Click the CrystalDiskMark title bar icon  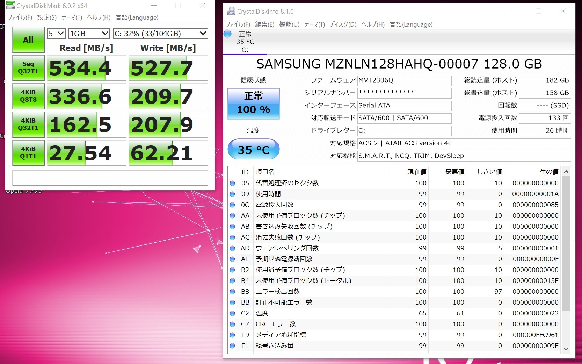pyautogui.click(x=10, y=6)
